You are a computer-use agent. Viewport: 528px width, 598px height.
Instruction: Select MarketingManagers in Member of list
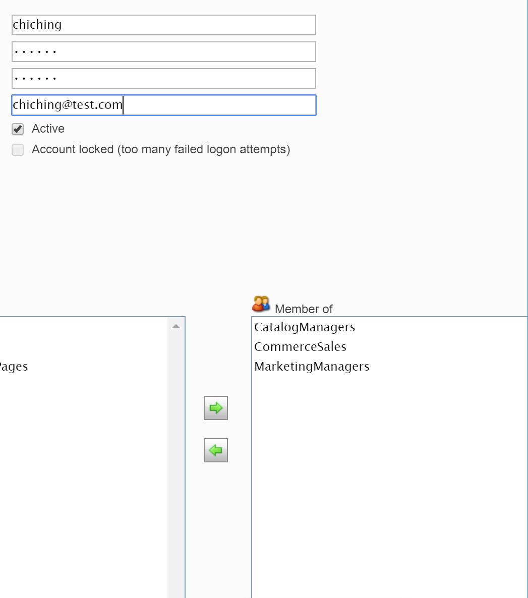[312, 367]
